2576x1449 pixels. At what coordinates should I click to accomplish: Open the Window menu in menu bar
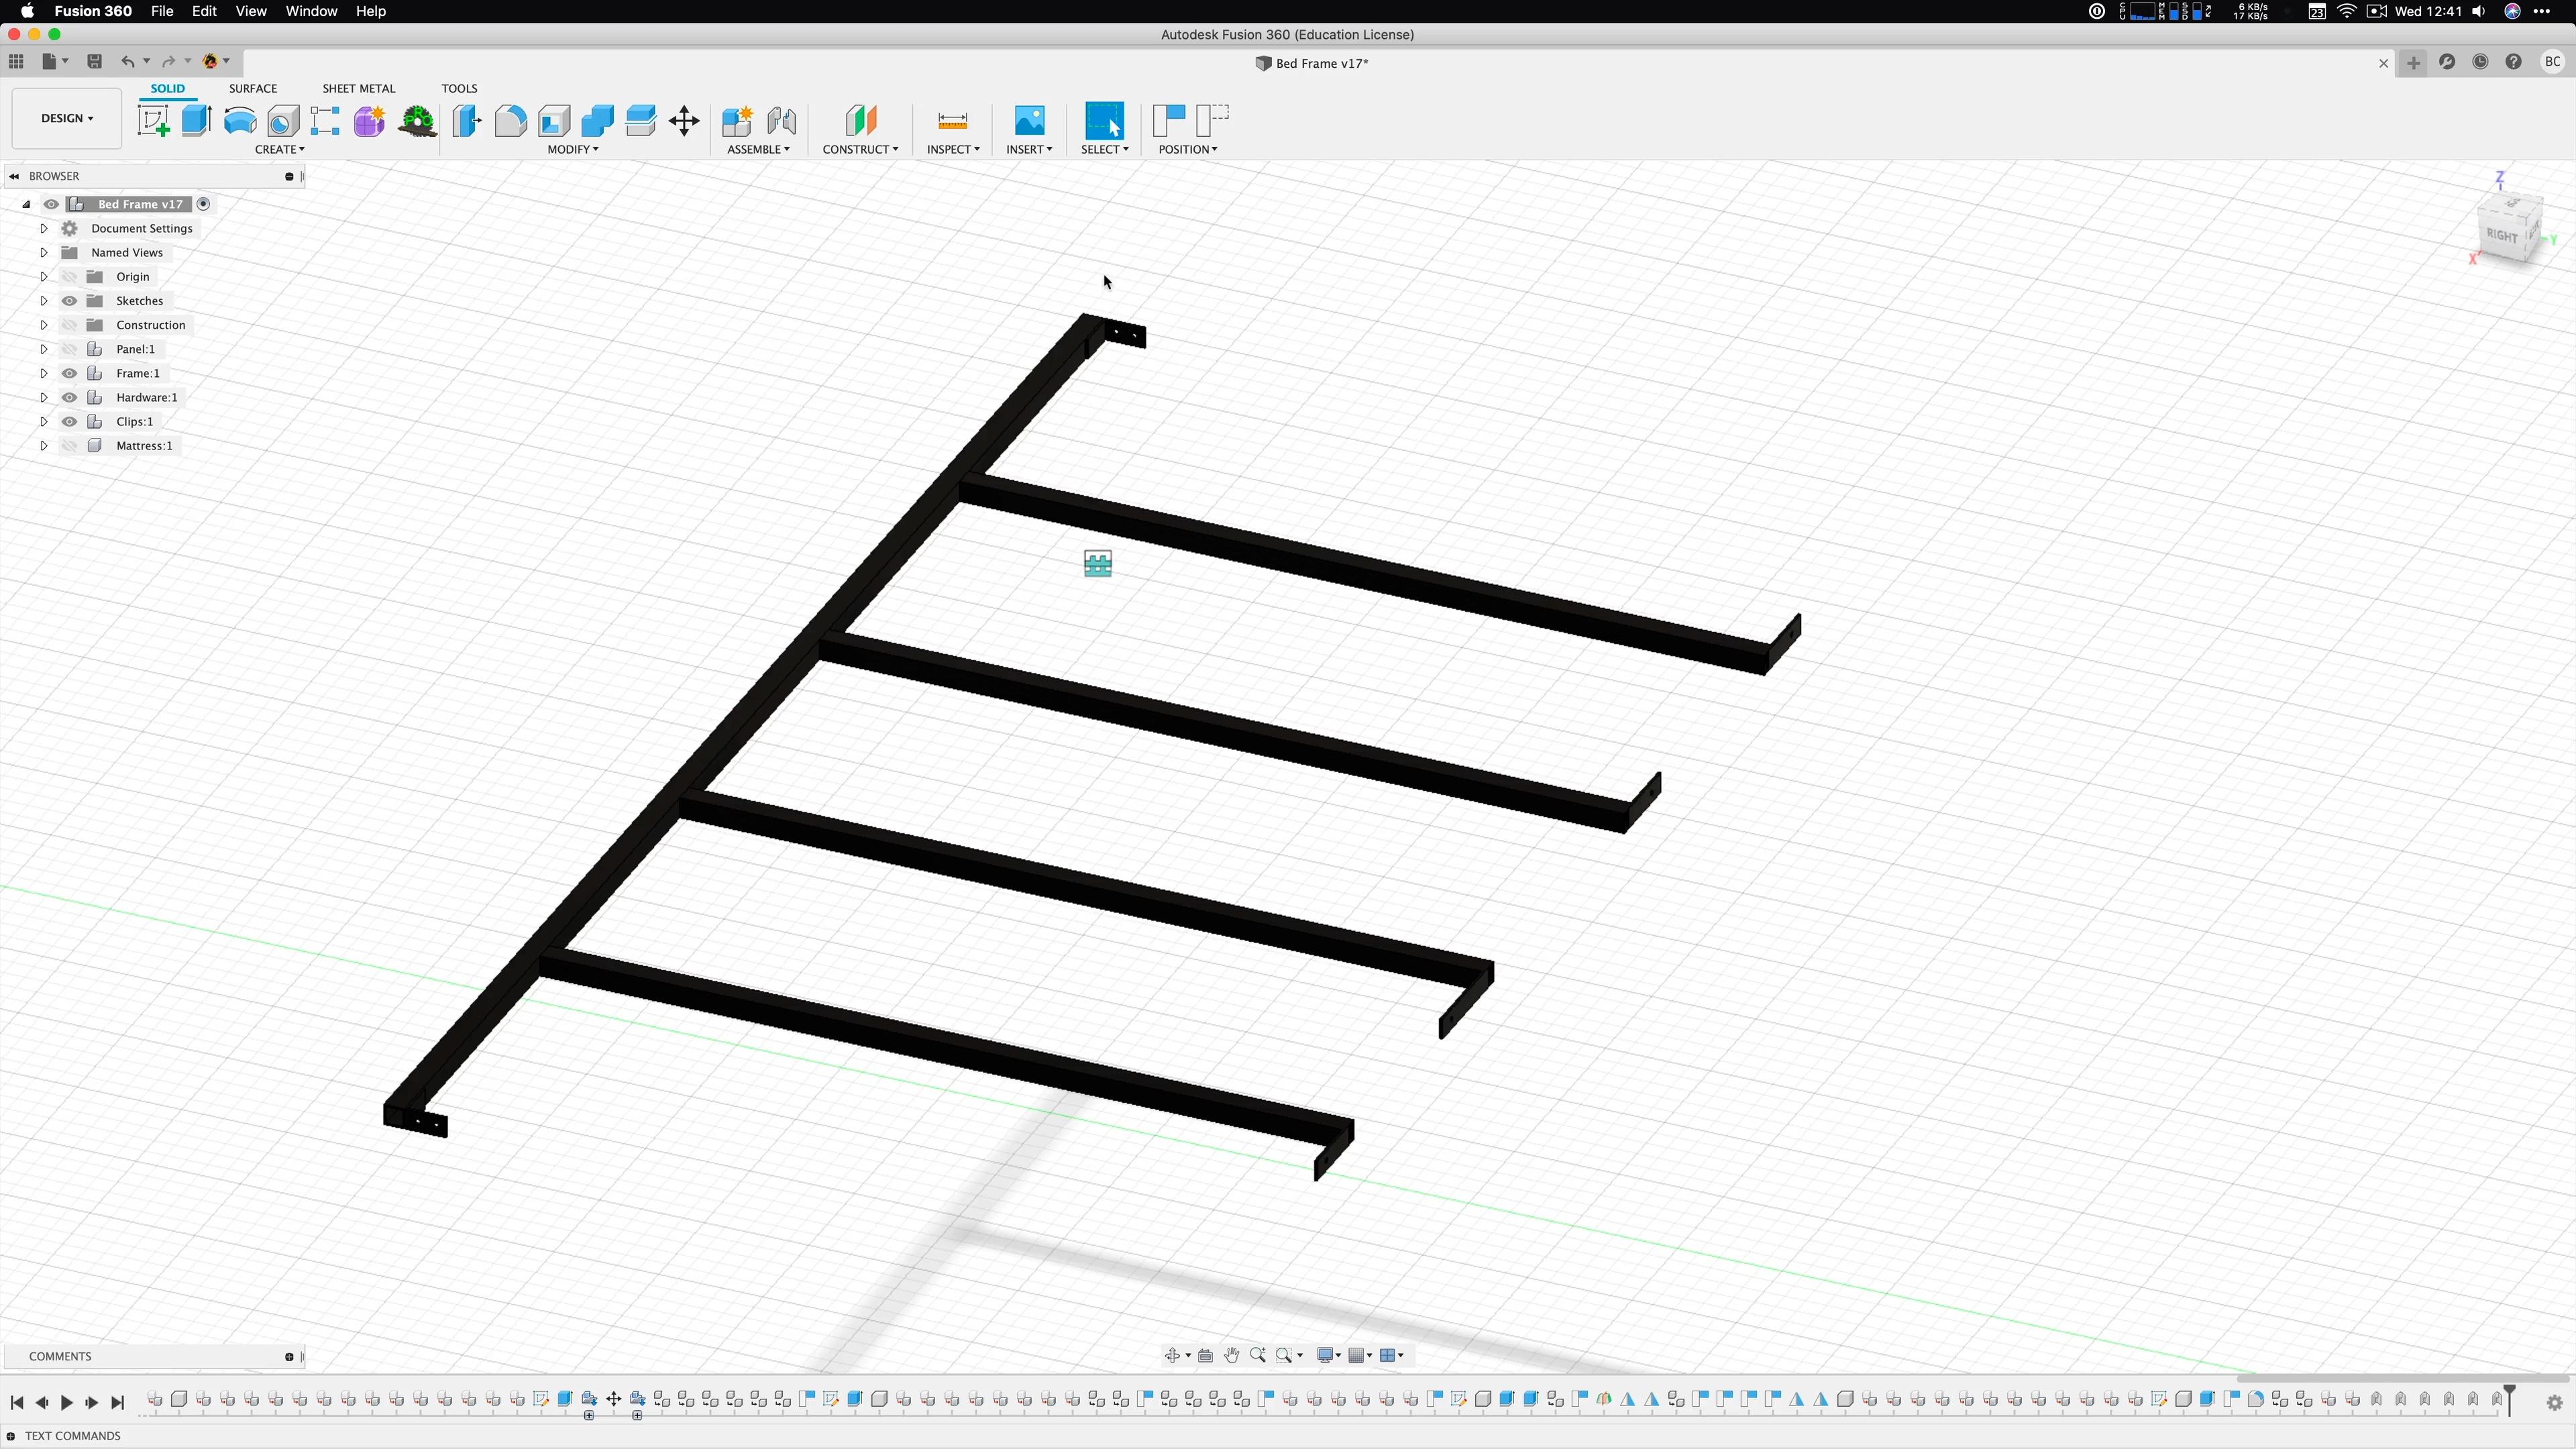(x=311, y=11)
